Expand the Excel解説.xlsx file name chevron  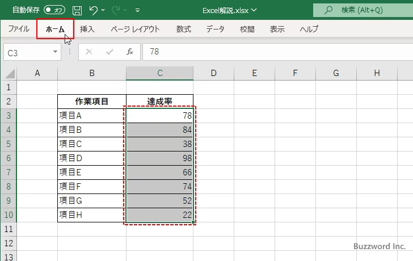(x=254, y=10)
